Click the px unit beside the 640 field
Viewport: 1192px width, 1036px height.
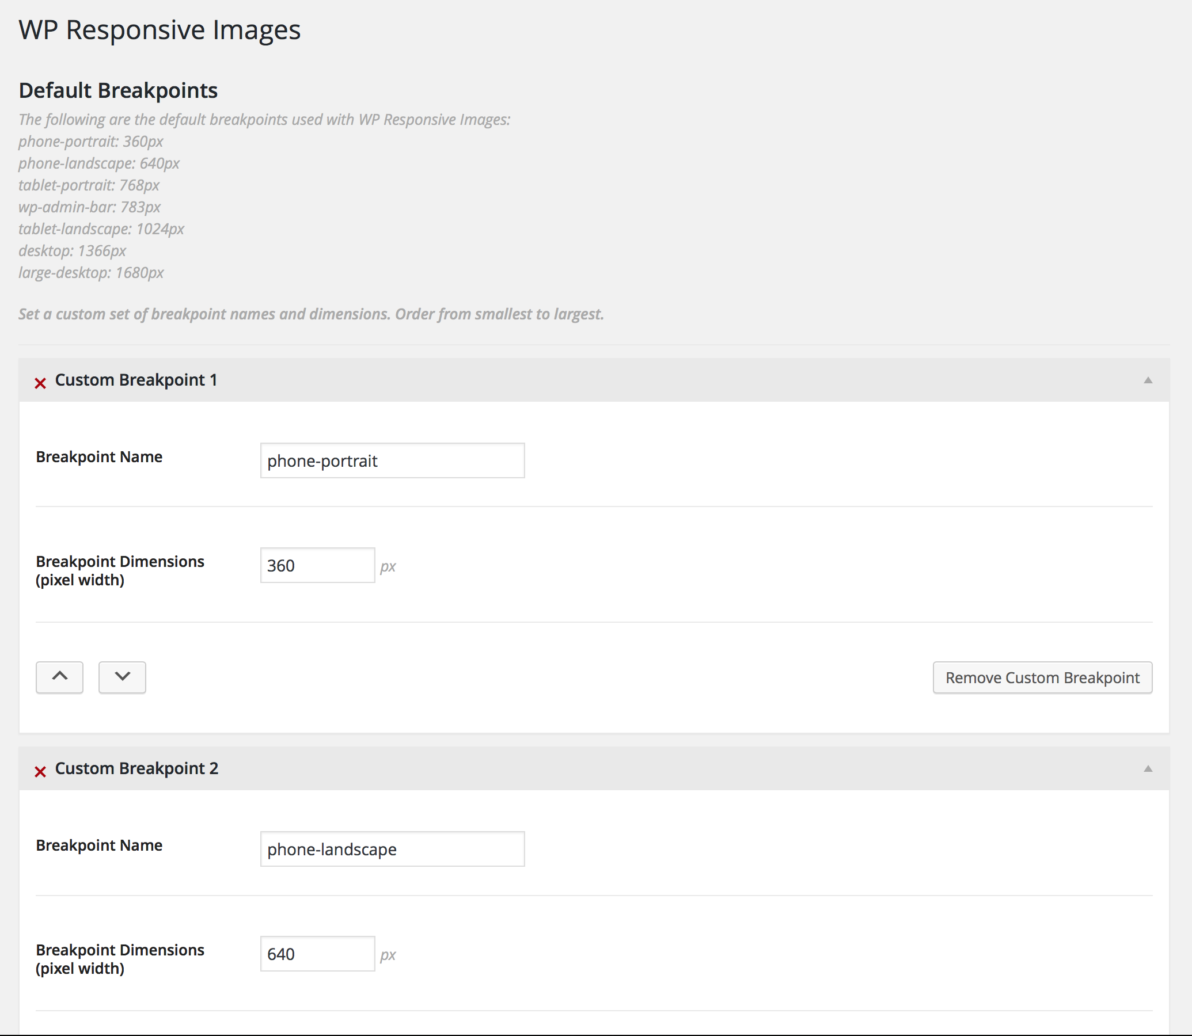[x=388, y=955]
